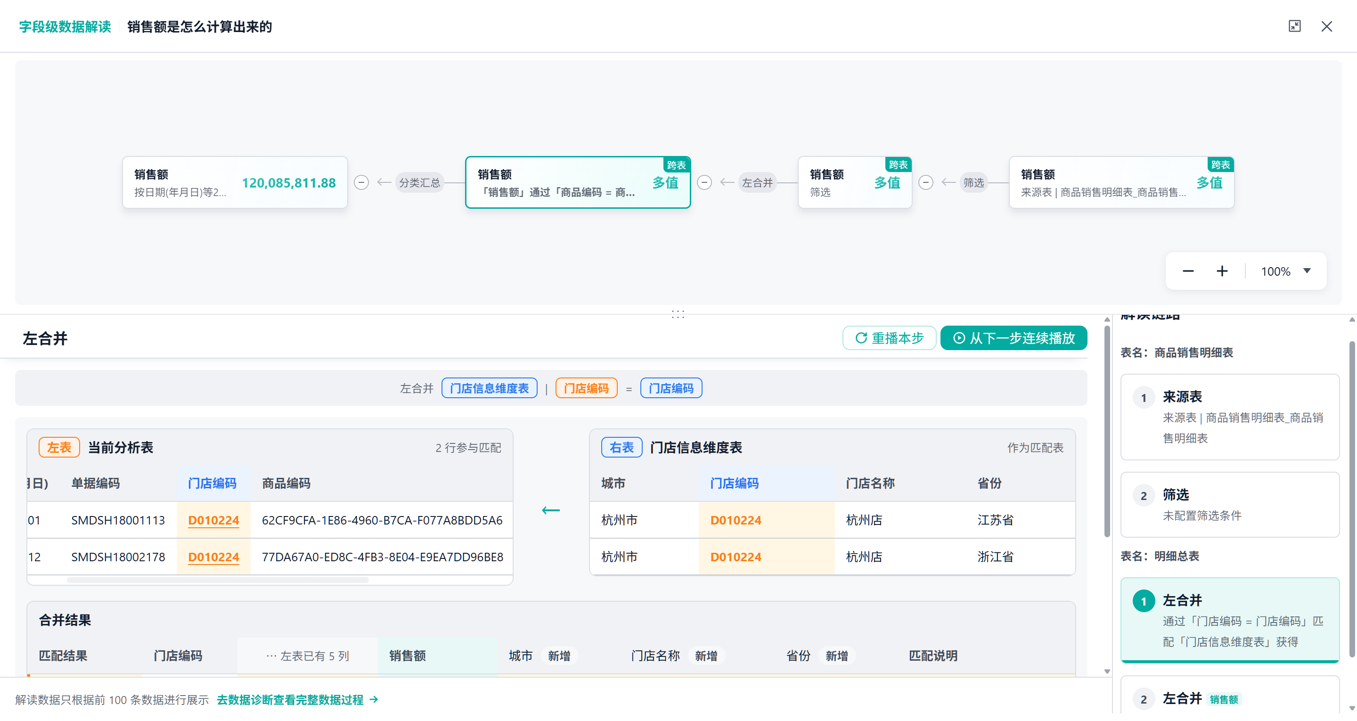The height and width of the screenshot is (721, 1357).
Task: Zoom in the flow canvas with plus
Action: pos(1222,271)
